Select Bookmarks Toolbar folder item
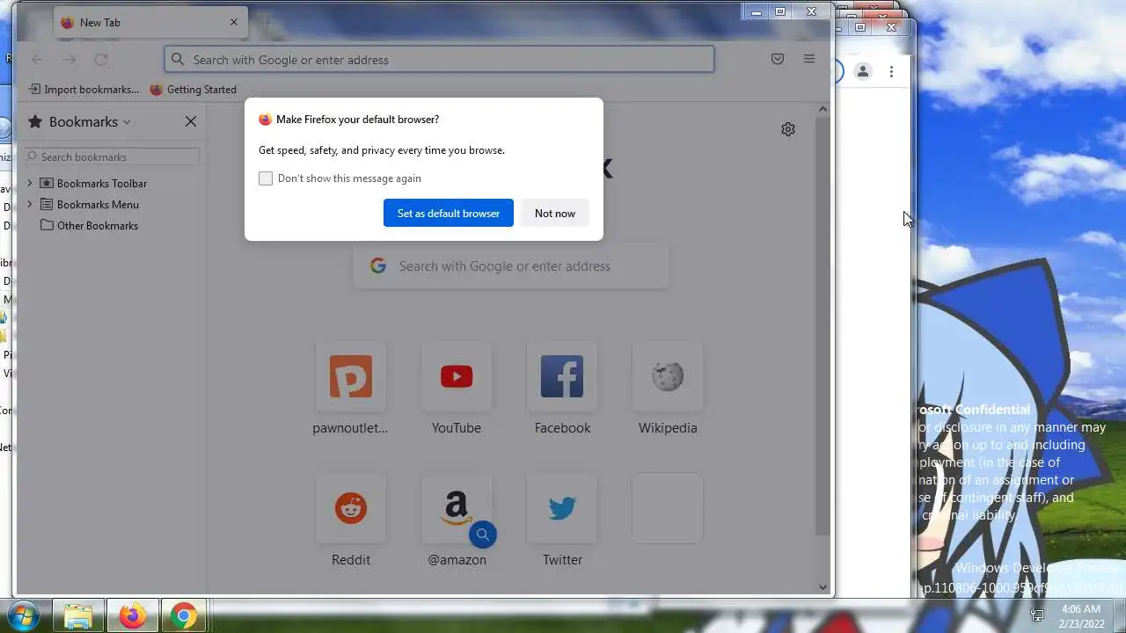The image size is (1126, 633). [x=94, y=183]
